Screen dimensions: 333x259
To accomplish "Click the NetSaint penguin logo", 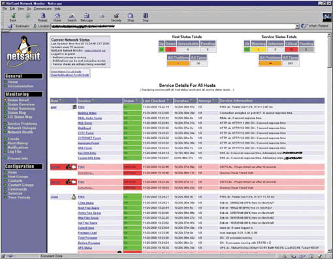I will pos(24,52).
